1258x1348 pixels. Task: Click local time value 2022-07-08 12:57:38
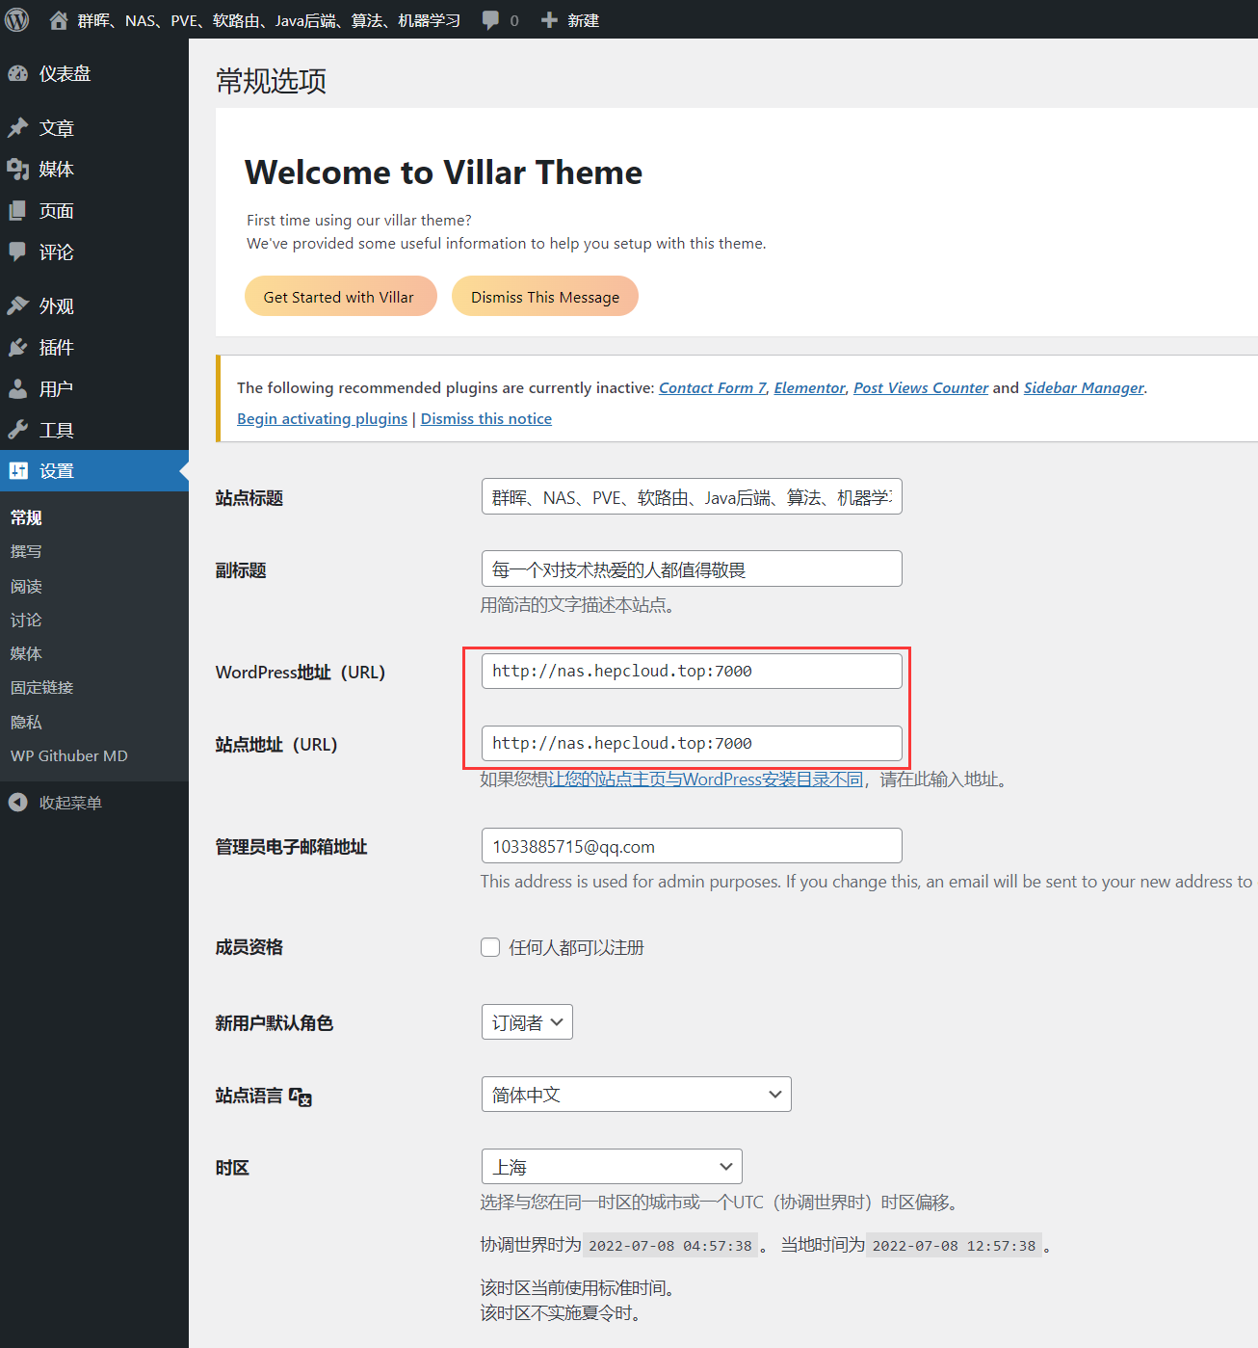(x=955, y=1246)
